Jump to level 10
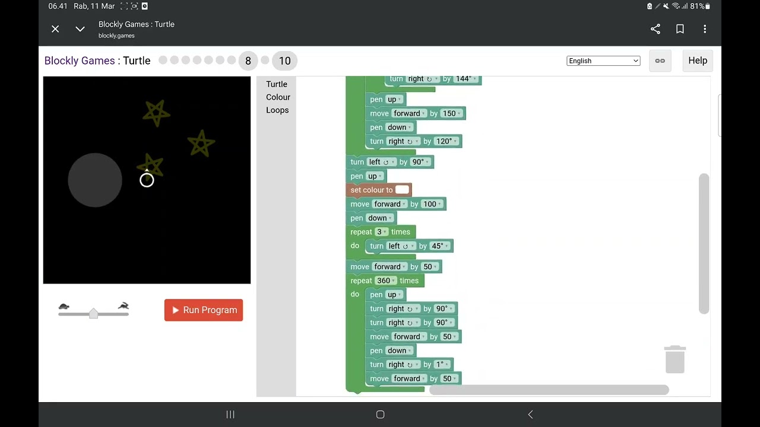Screen dimensions: 760x427 pos(285,60)
